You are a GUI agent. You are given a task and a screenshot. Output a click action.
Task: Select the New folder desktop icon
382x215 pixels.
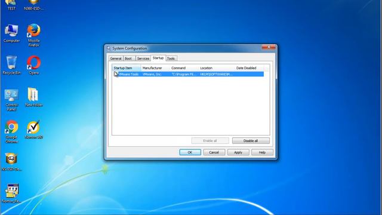click(34, 97)
